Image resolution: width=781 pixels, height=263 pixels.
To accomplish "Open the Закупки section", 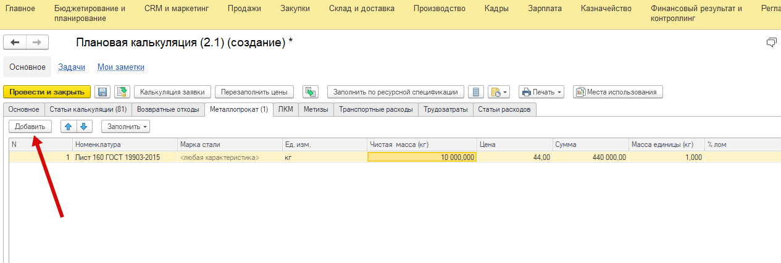I will [x=295, y=9].
